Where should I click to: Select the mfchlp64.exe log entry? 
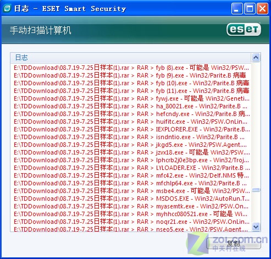131,183
